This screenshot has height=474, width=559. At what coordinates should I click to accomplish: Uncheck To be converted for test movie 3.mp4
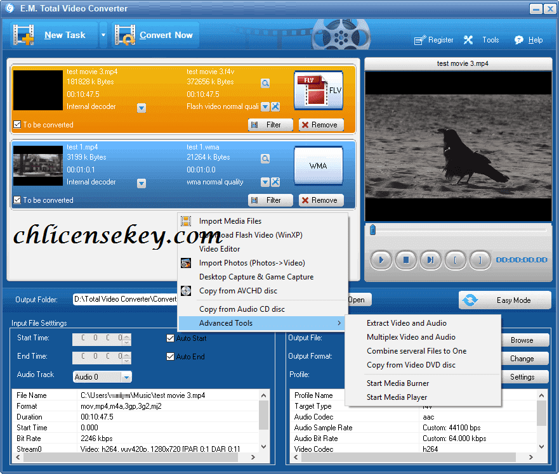[17, 124]
